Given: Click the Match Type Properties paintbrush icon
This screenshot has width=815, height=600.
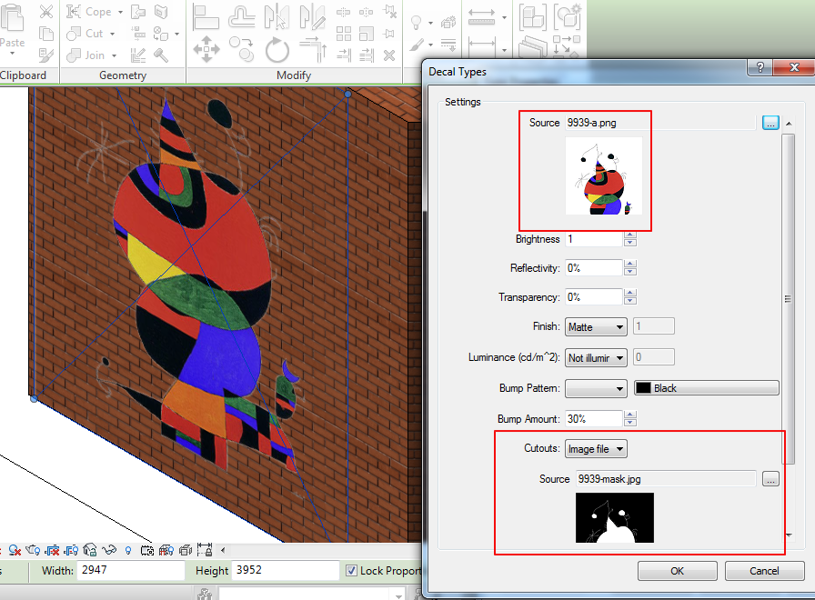Looking at the screenshot, I should coord(46,55).
